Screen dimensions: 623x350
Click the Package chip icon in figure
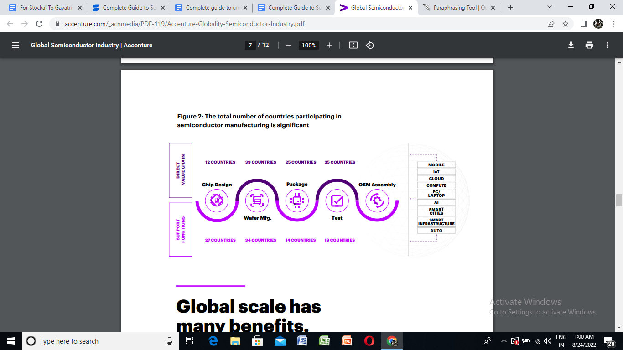pos(297,200)
